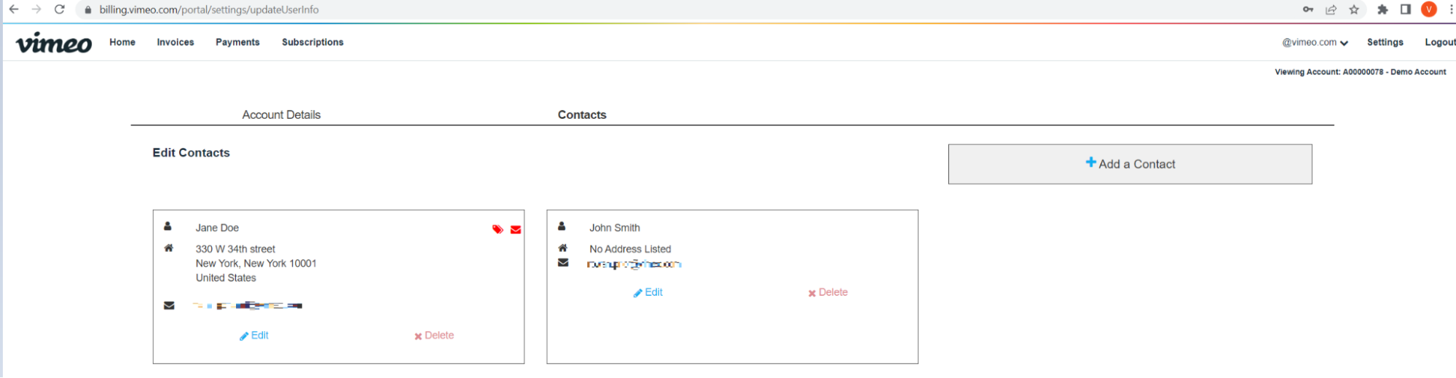Click the red tag icon on Jane Doe's card
1456x378 pixels.
pos(497,229)
